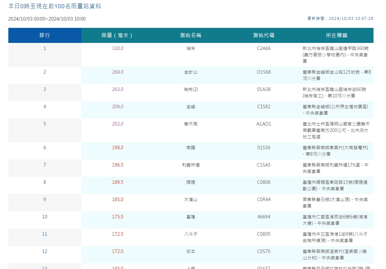
Task: Click rainfall value 172.0
Action: [x=118, y=251]
